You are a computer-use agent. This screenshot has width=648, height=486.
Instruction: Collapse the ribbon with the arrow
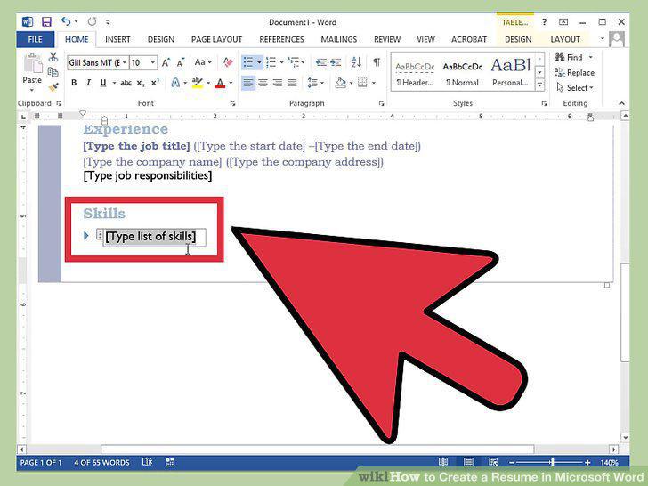click(621, 103)
